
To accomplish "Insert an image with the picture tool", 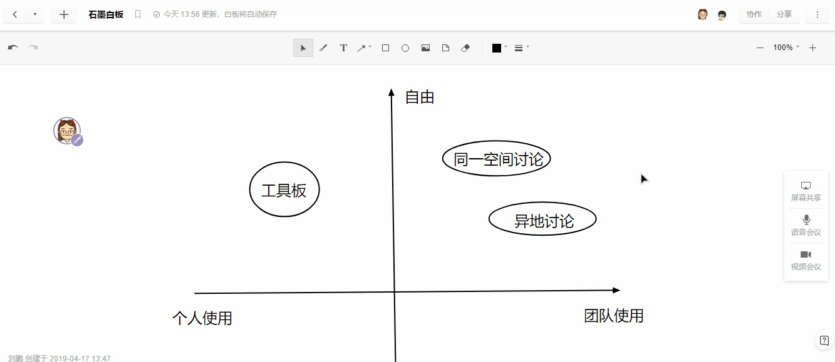I will pyautogui.click(x=425, y=48).
